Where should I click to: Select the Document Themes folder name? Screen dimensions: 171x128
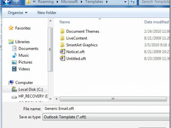coord(83,31)
